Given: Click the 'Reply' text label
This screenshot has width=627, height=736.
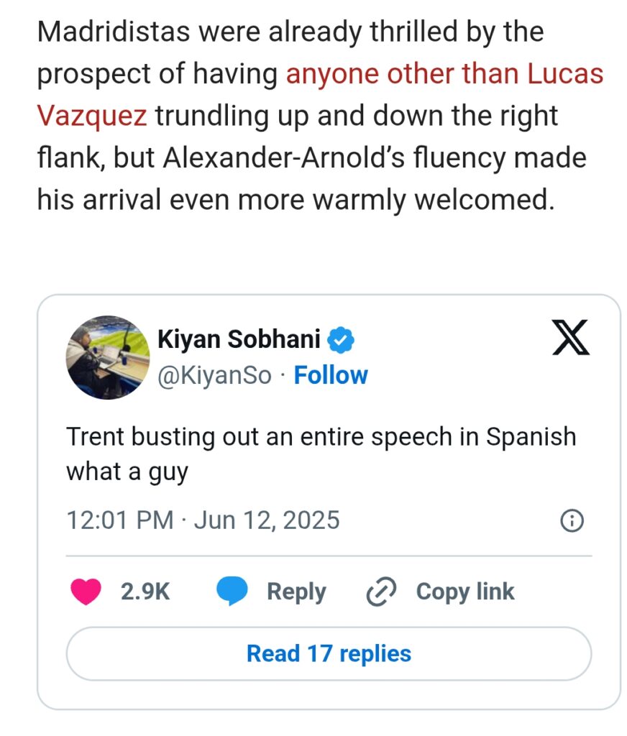Looking at the screenshot, I should [296, 592].
